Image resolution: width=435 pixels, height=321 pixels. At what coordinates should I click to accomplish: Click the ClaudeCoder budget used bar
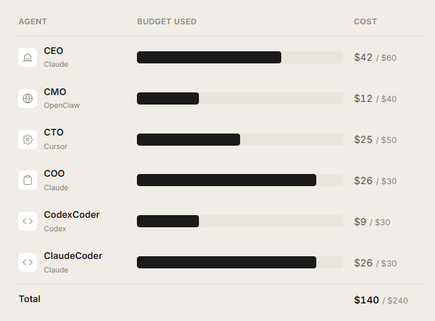click(x=239, y=262)
